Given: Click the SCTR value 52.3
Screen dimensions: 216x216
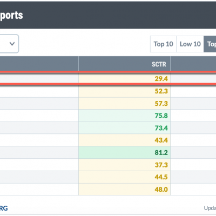Looking at the screenshot, I should click(161, 91).
